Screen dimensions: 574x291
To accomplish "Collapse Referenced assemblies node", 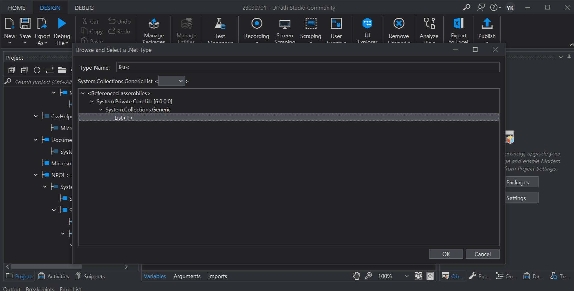I will coord(83,93).
